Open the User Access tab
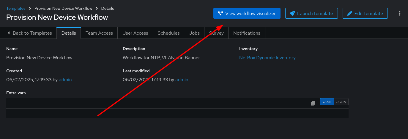This screenshot has width=408, height=139. 135,33
